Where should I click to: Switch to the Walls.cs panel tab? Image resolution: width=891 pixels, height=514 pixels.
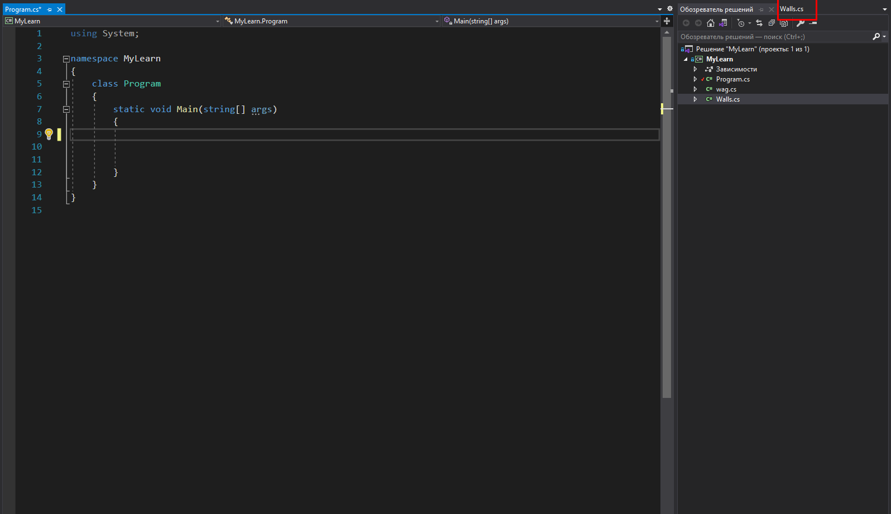(792, 9)
